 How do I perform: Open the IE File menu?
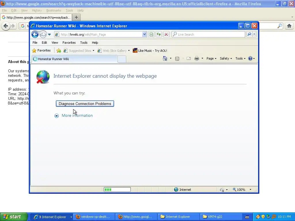point(35,43)
